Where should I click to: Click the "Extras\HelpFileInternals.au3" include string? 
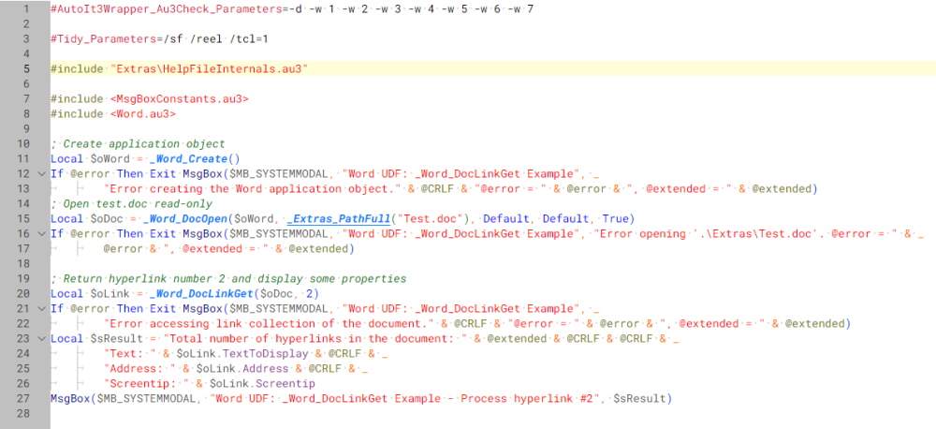point(209,69)
